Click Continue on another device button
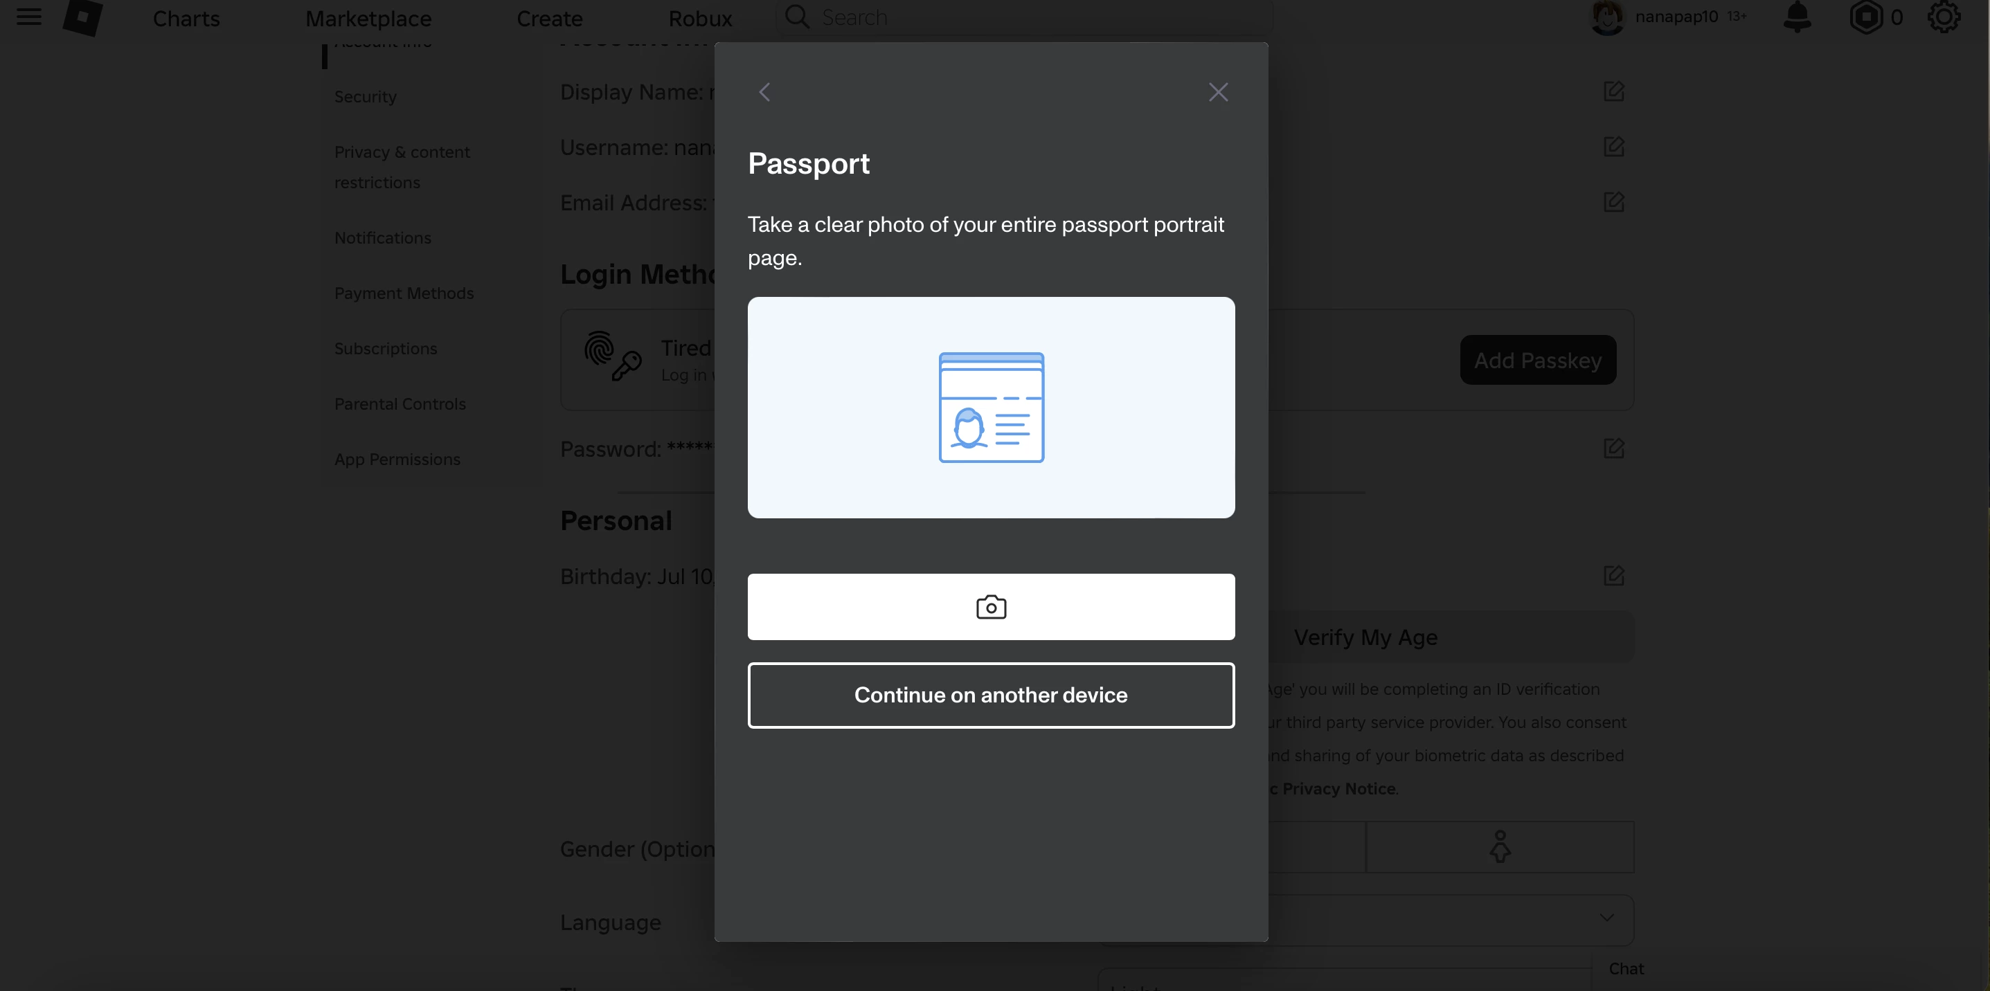Viewport: 1990px width, 991px height. click(991, 695)
